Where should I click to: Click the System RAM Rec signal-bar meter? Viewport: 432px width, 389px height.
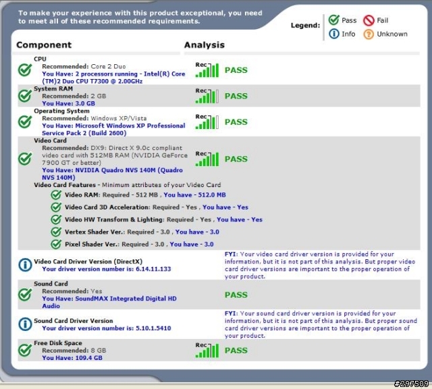pos(207,96)
